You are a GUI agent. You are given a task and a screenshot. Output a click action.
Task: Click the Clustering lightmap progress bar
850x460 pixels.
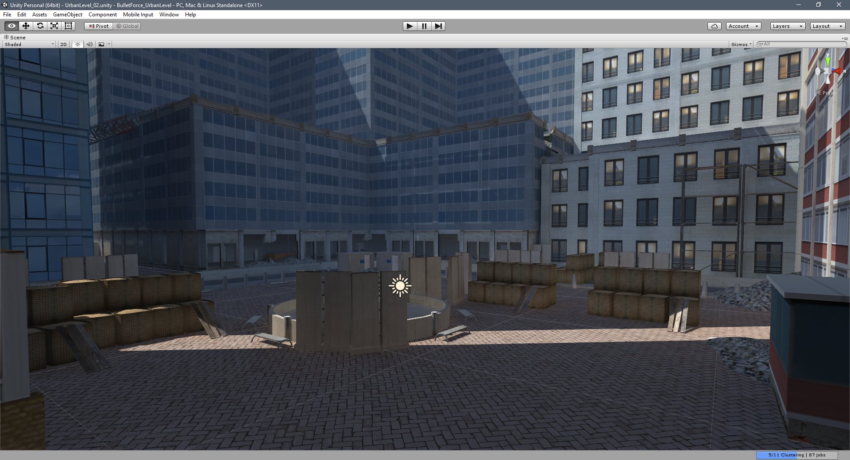797,455
